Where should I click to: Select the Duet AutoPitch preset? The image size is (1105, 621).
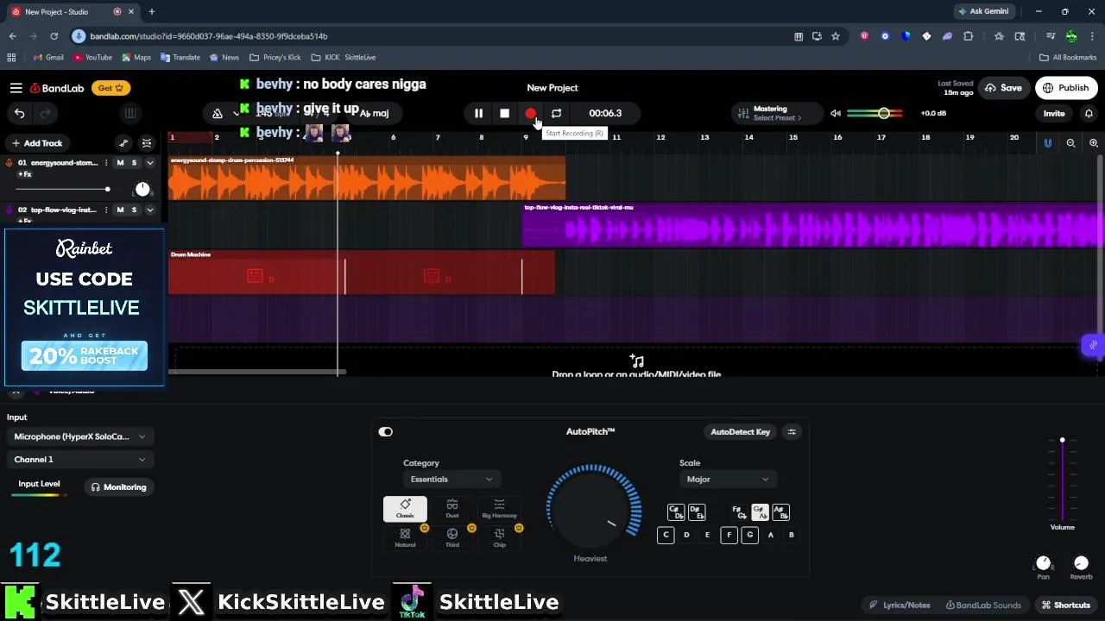coord(451,509)
